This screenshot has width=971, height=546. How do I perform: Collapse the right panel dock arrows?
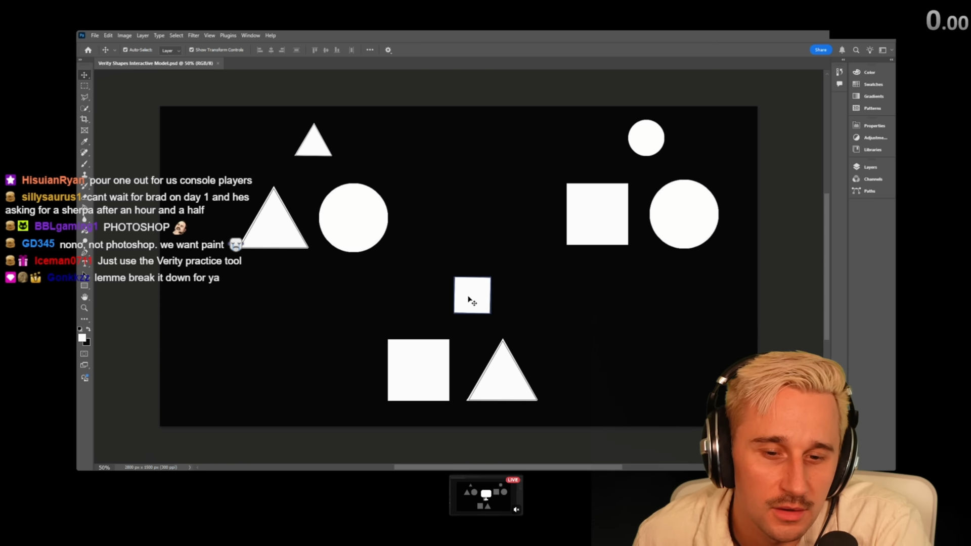[891, 60]
